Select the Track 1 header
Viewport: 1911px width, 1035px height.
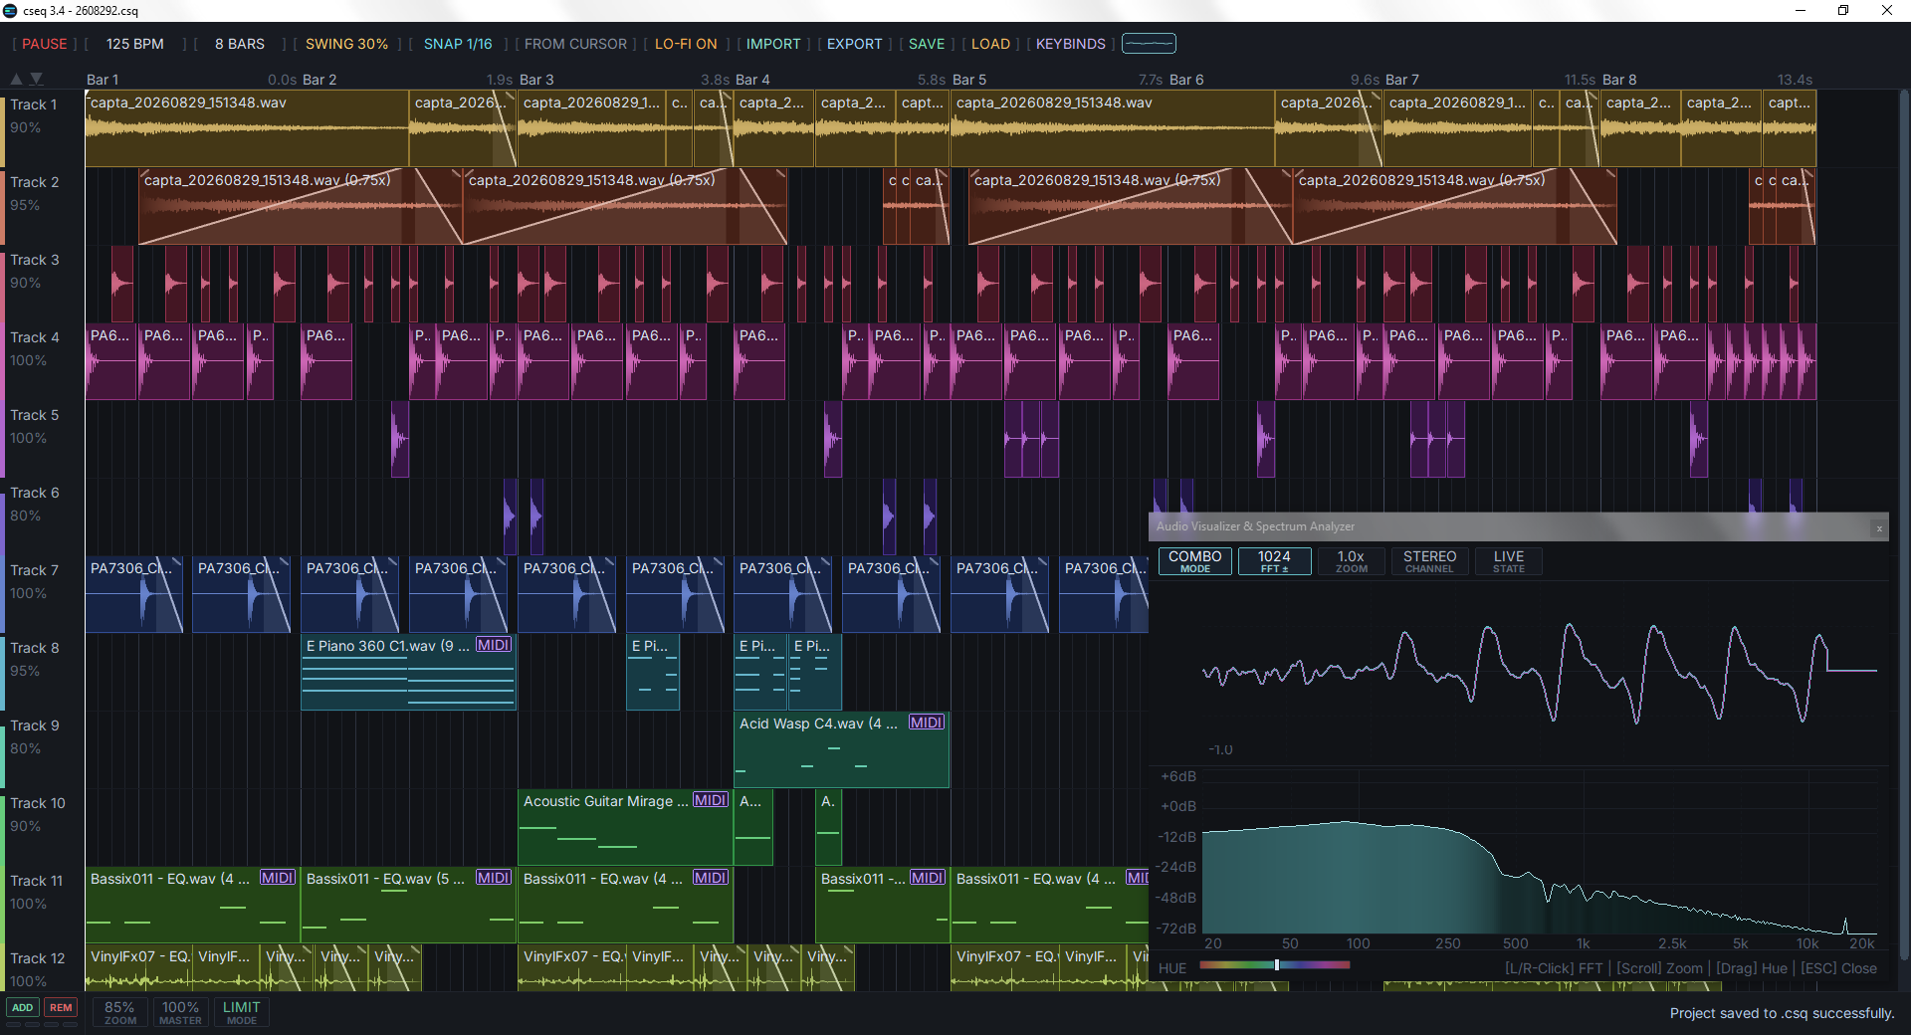[34, 104]
